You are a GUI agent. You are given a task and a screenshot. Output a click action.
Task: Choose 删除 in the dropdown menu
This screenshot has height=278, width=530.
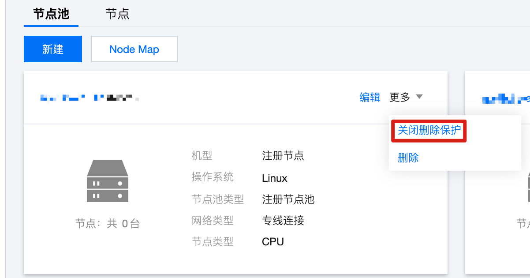[x=408, y=158]
